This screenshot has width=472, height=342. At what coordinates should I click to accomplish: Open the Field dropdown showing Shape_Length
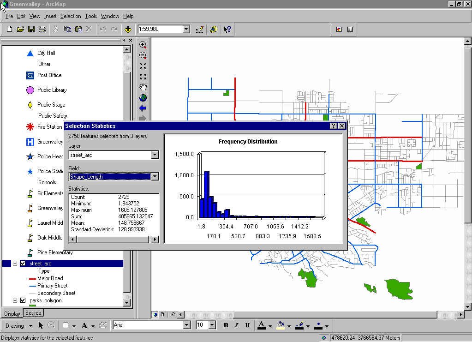[x=155, y=176]
